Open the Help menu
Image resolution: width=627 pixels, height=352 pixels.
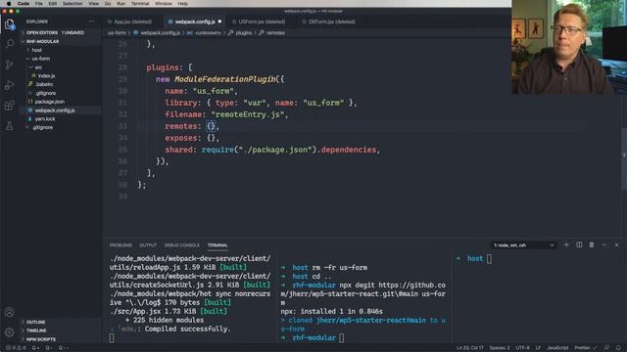tap(183, 3)
